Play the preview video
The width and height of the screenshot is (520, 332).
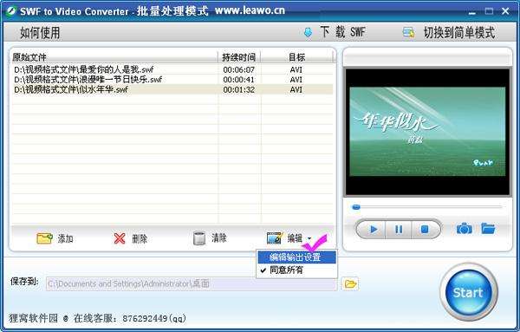[373, 229]
